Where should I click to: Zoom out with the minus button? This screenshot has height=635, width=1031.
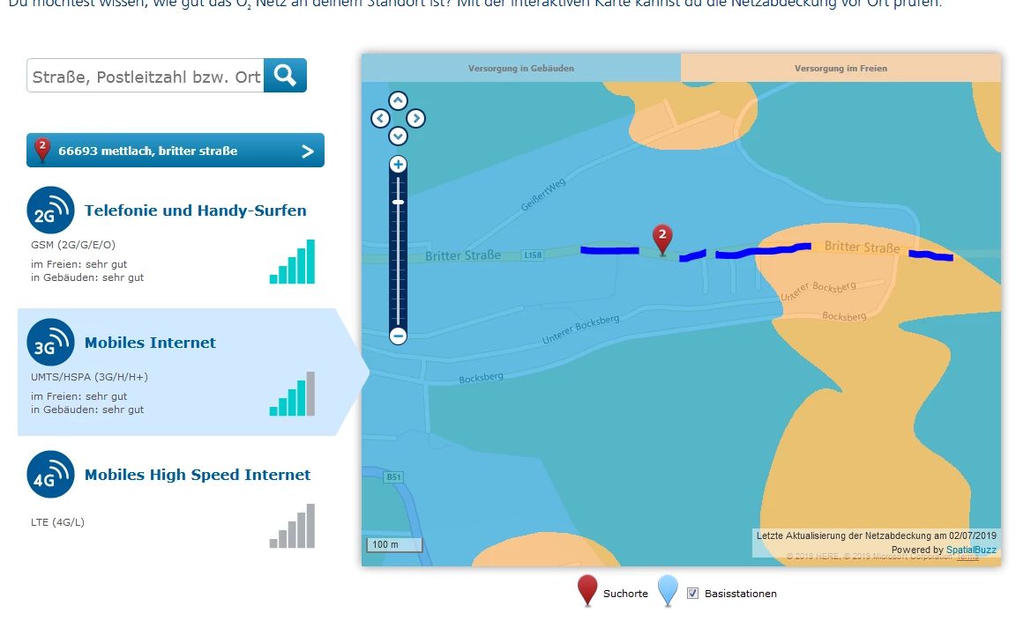[x=398, y=336]
